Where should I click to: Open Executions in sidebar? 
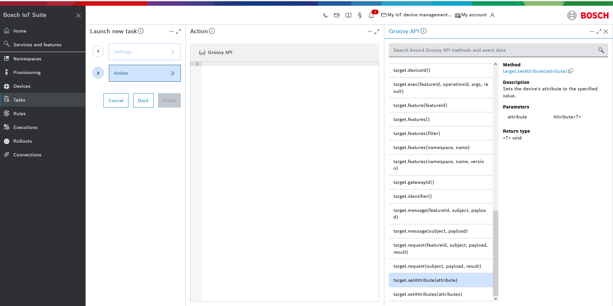[x=43, y=127]
